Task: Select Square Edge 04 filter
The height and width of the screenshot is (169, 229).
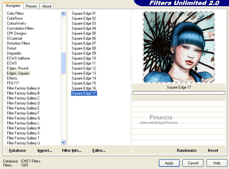Action: pyautogui.click(x=84, y=28)
